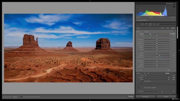The height and width of the screenshot is (101, 180).
Task: Toggle the Auto Mask checkbox
Action: (x=143, y=81)
